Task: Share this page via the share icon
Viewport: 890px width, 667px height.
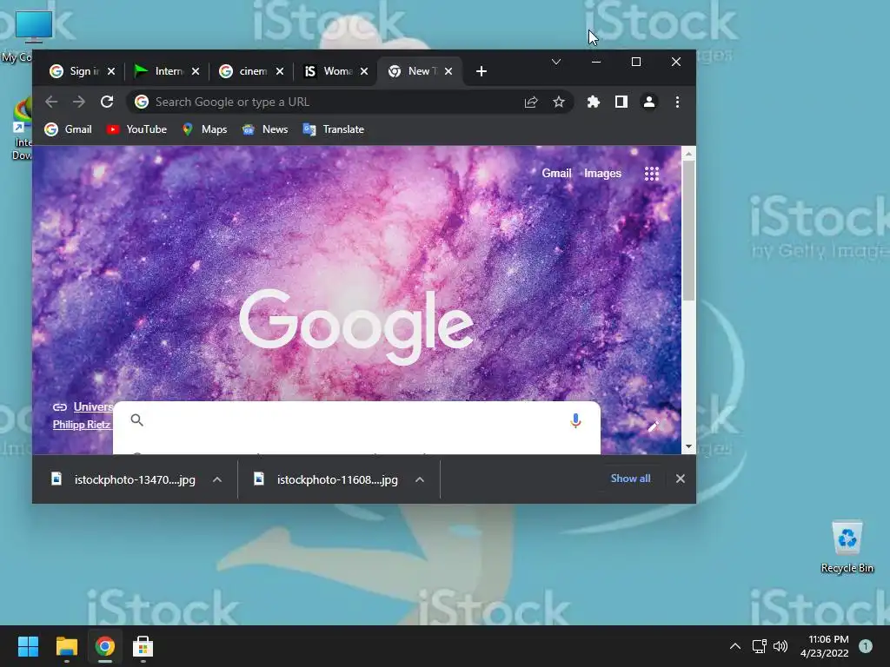Action: click(x=531, y=102)
